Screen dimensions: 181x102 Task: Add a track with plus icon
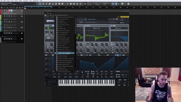click(23, 8)
